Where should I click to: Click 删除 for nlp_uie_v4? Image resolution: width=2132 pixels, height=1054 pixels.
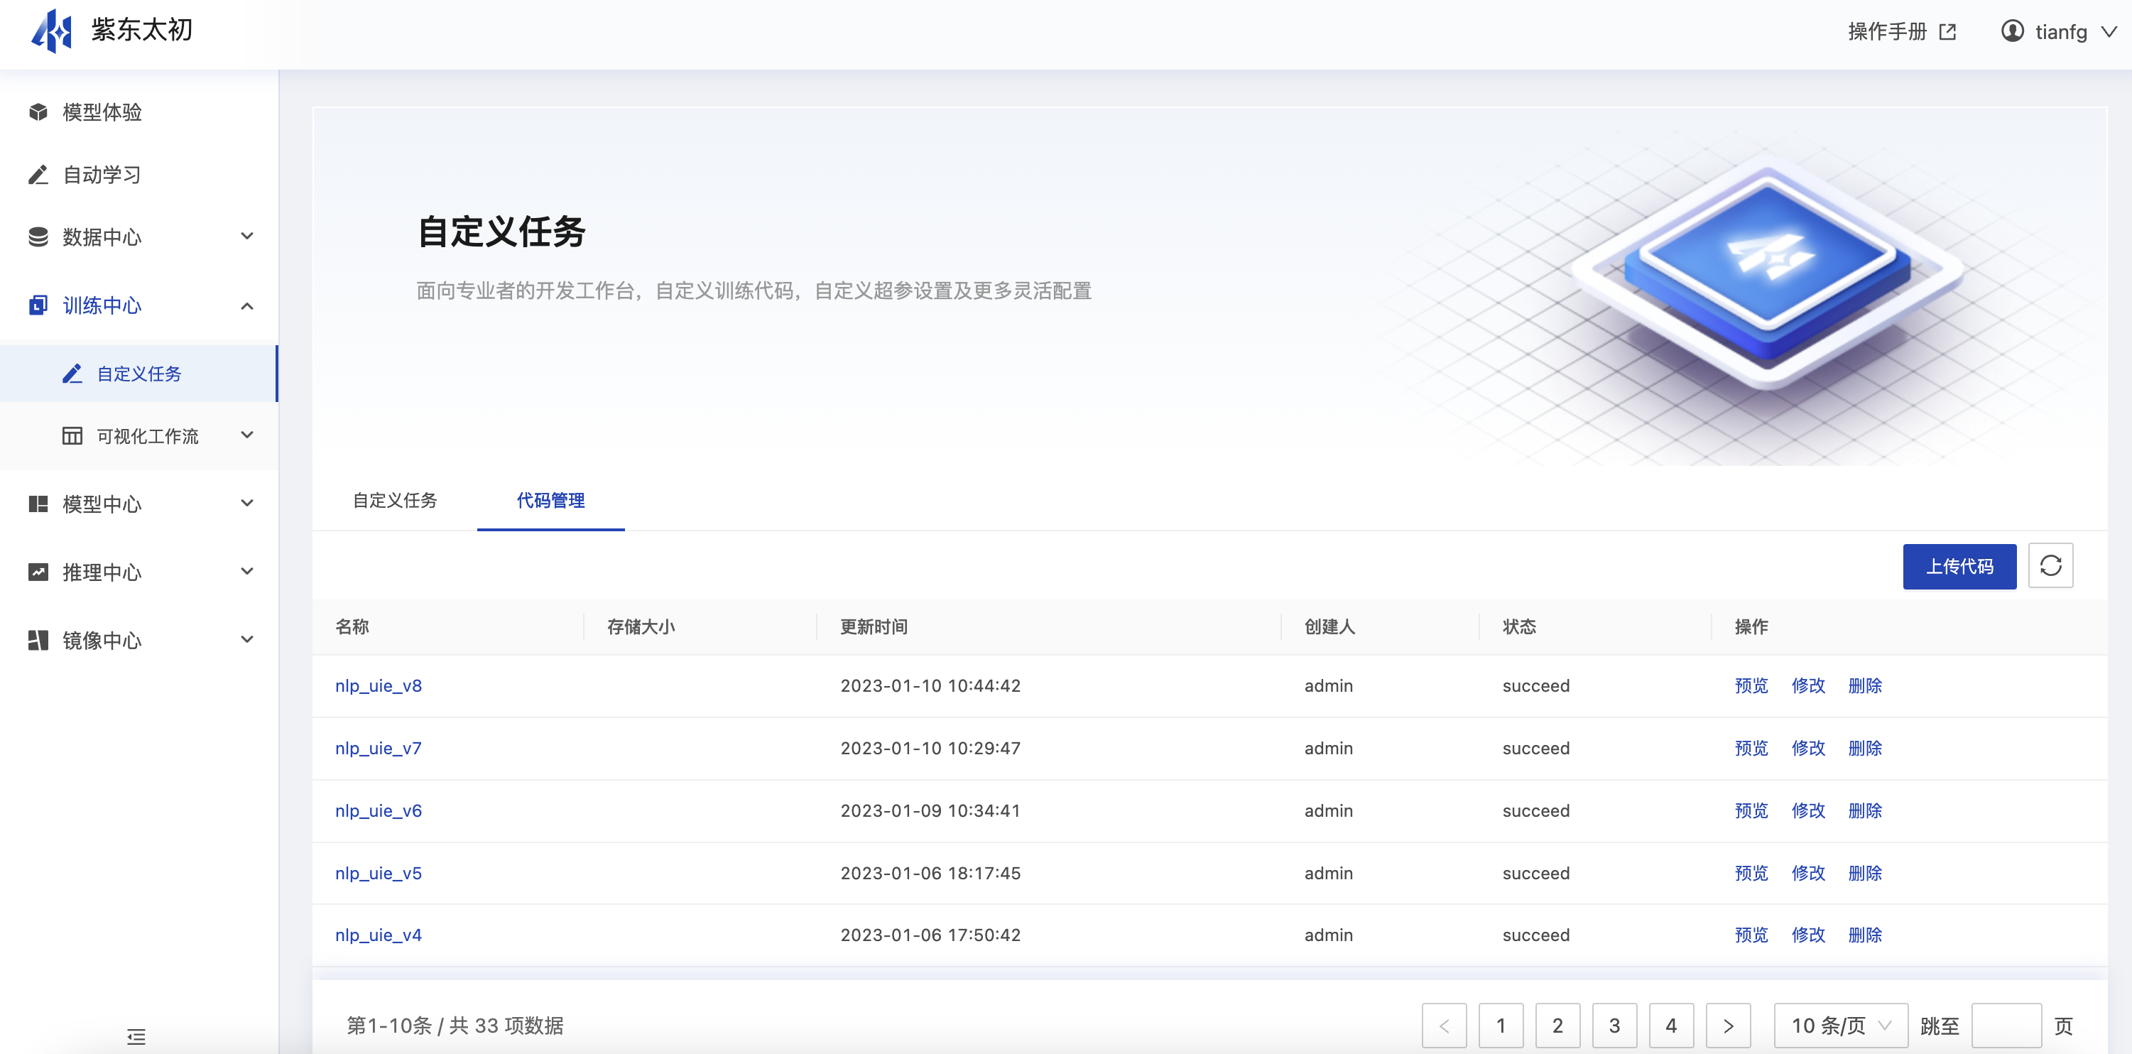pyautogui.click(x=1866, y=935)
